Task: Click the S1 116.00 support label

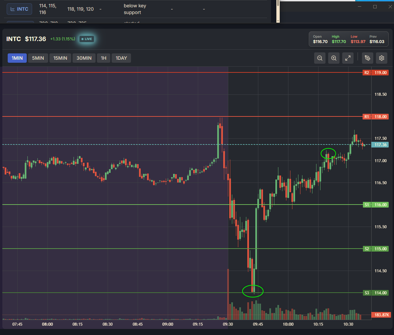Action: pyautogui.click(x=376, y=205)
